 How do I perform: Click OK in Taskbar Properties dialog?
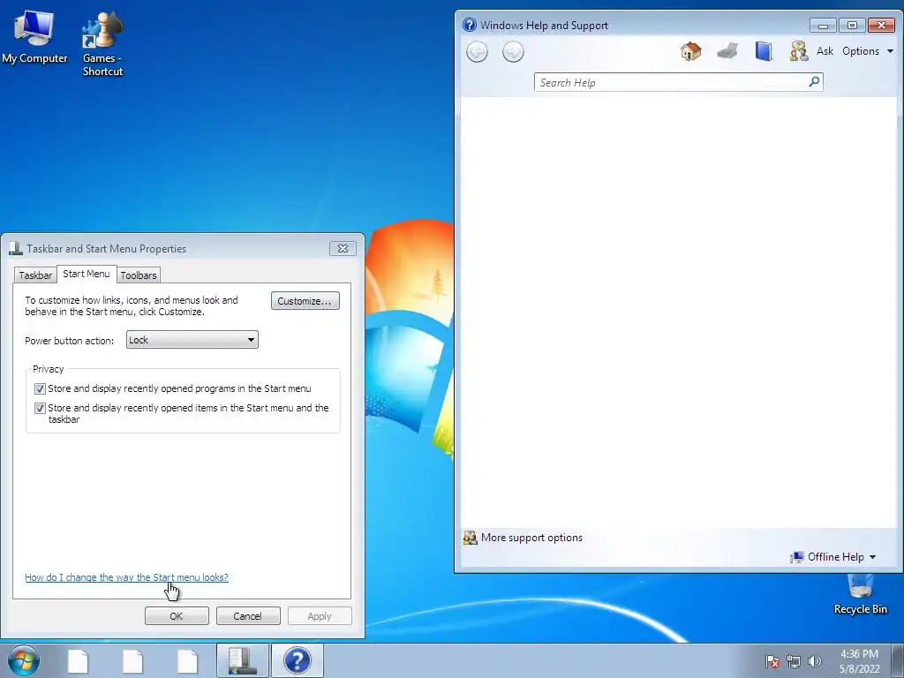coord(177,615)
